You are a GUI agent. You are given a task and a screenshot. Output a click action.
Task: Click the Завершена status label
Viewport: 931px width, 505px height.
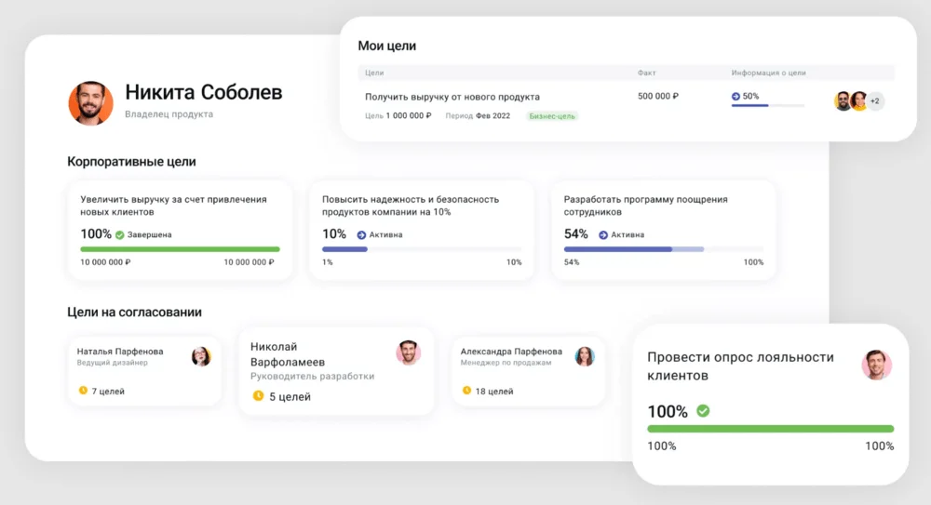click(x=150, y=235)
